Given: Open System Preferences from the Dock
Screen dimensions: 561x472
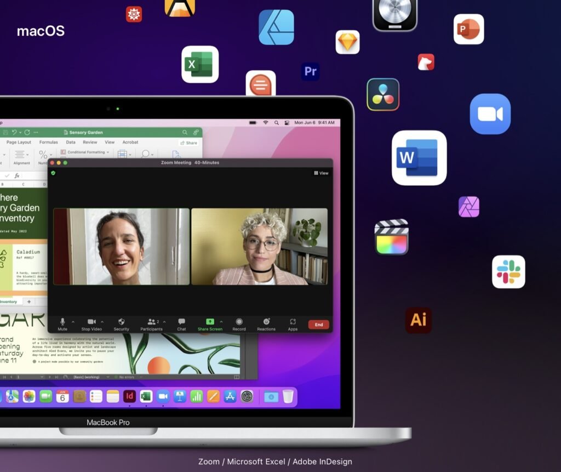Looking at the screenshot, I should tap(247, 396).
